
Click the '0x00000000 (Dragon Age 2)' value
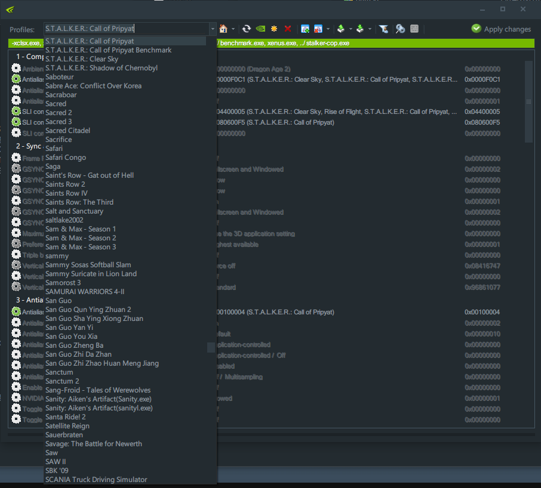click(254, 69)
